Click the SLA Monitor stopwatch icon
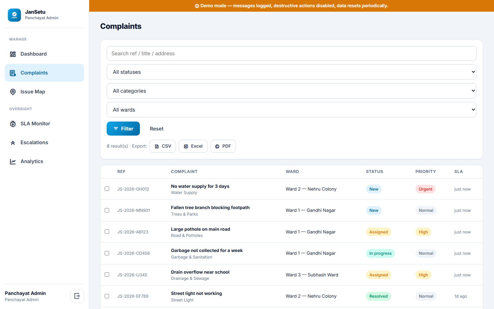 click(x=13, y=124)
